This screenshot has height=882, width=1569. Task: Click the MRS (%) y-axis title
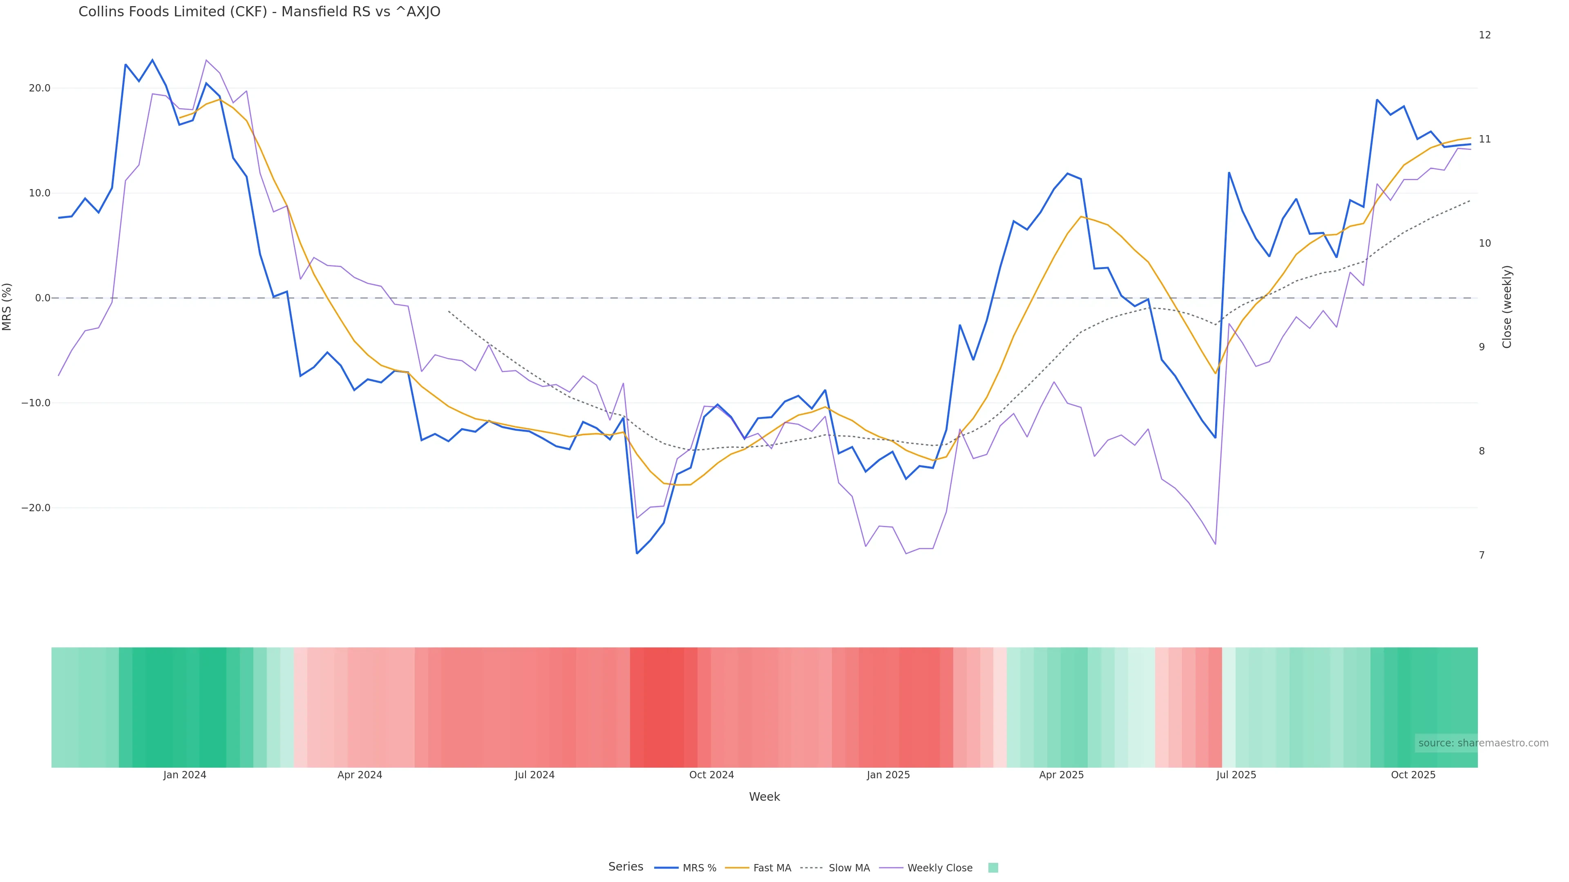tap(7, 307)
